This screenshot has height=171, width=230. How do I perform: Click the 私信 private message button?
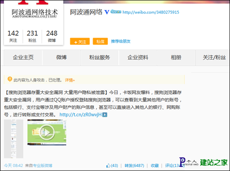[100, 41]
